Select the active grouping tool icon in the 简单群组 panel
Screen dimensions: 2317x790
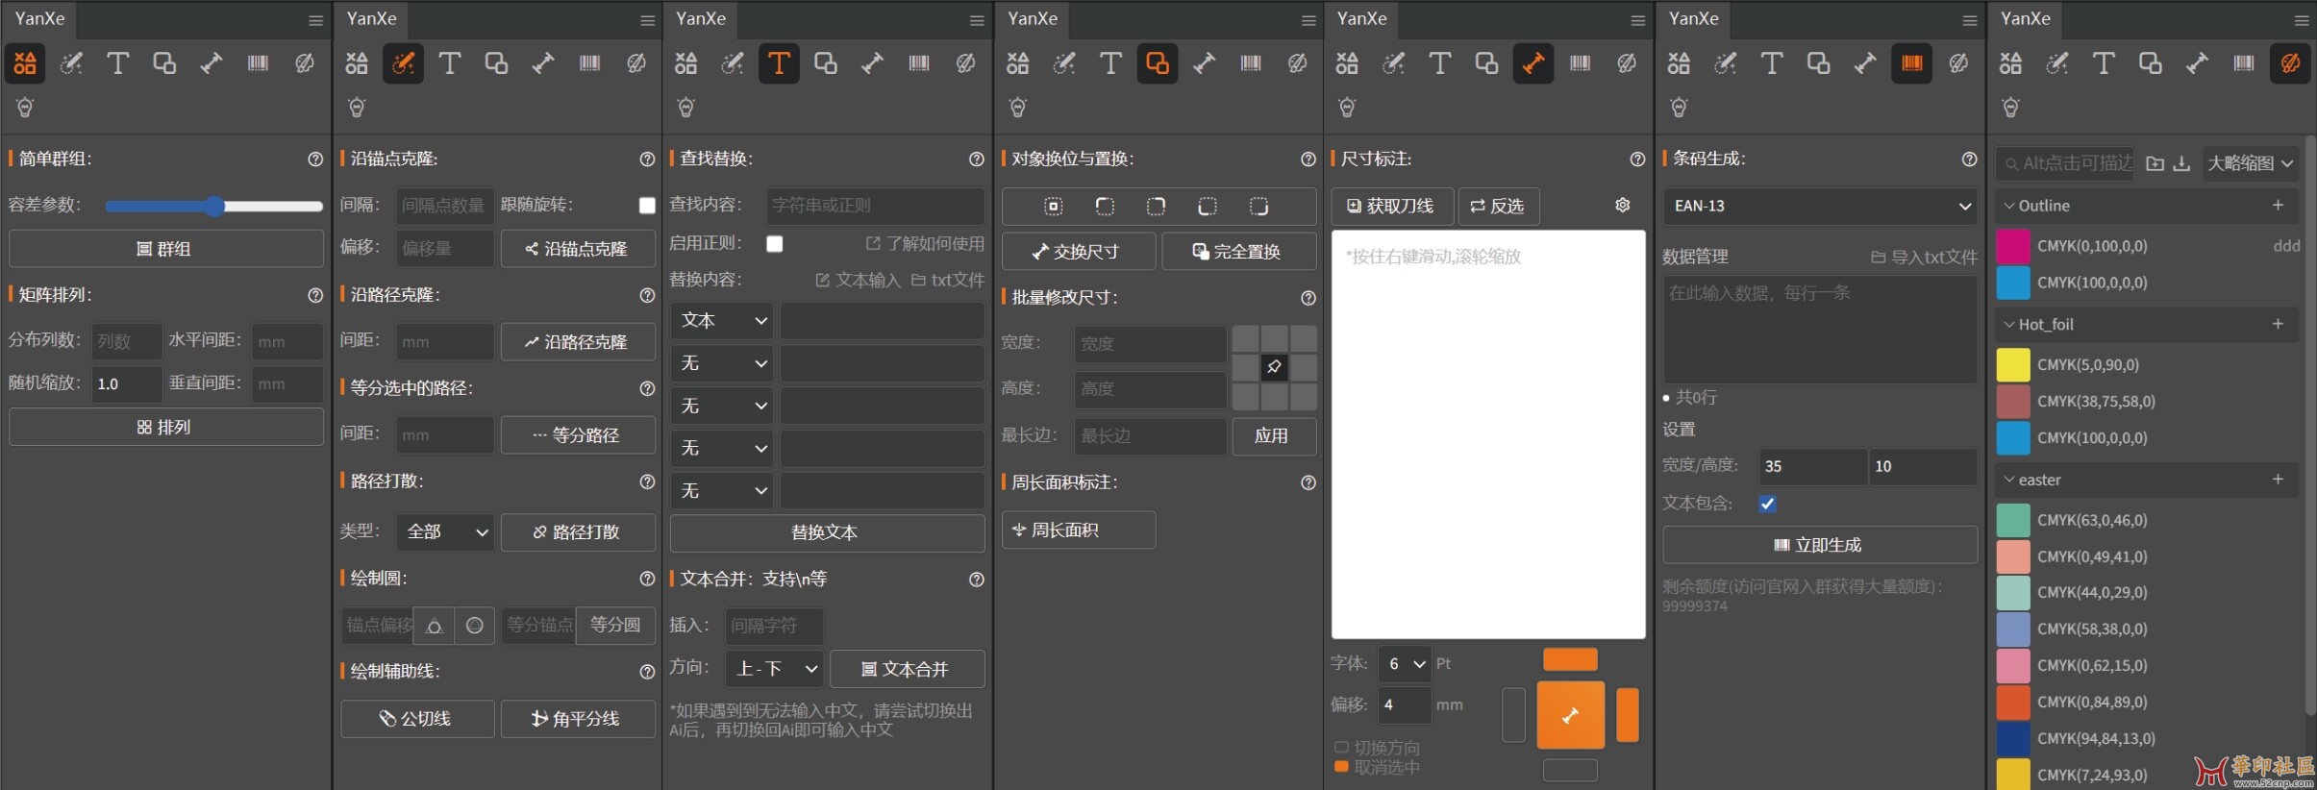[x=25, y=63]
